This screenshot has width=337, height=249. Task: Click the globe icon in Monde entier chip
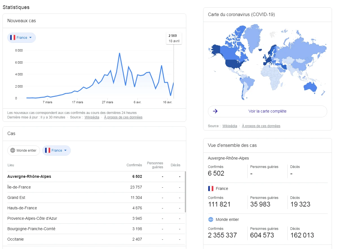pos(13,150)
